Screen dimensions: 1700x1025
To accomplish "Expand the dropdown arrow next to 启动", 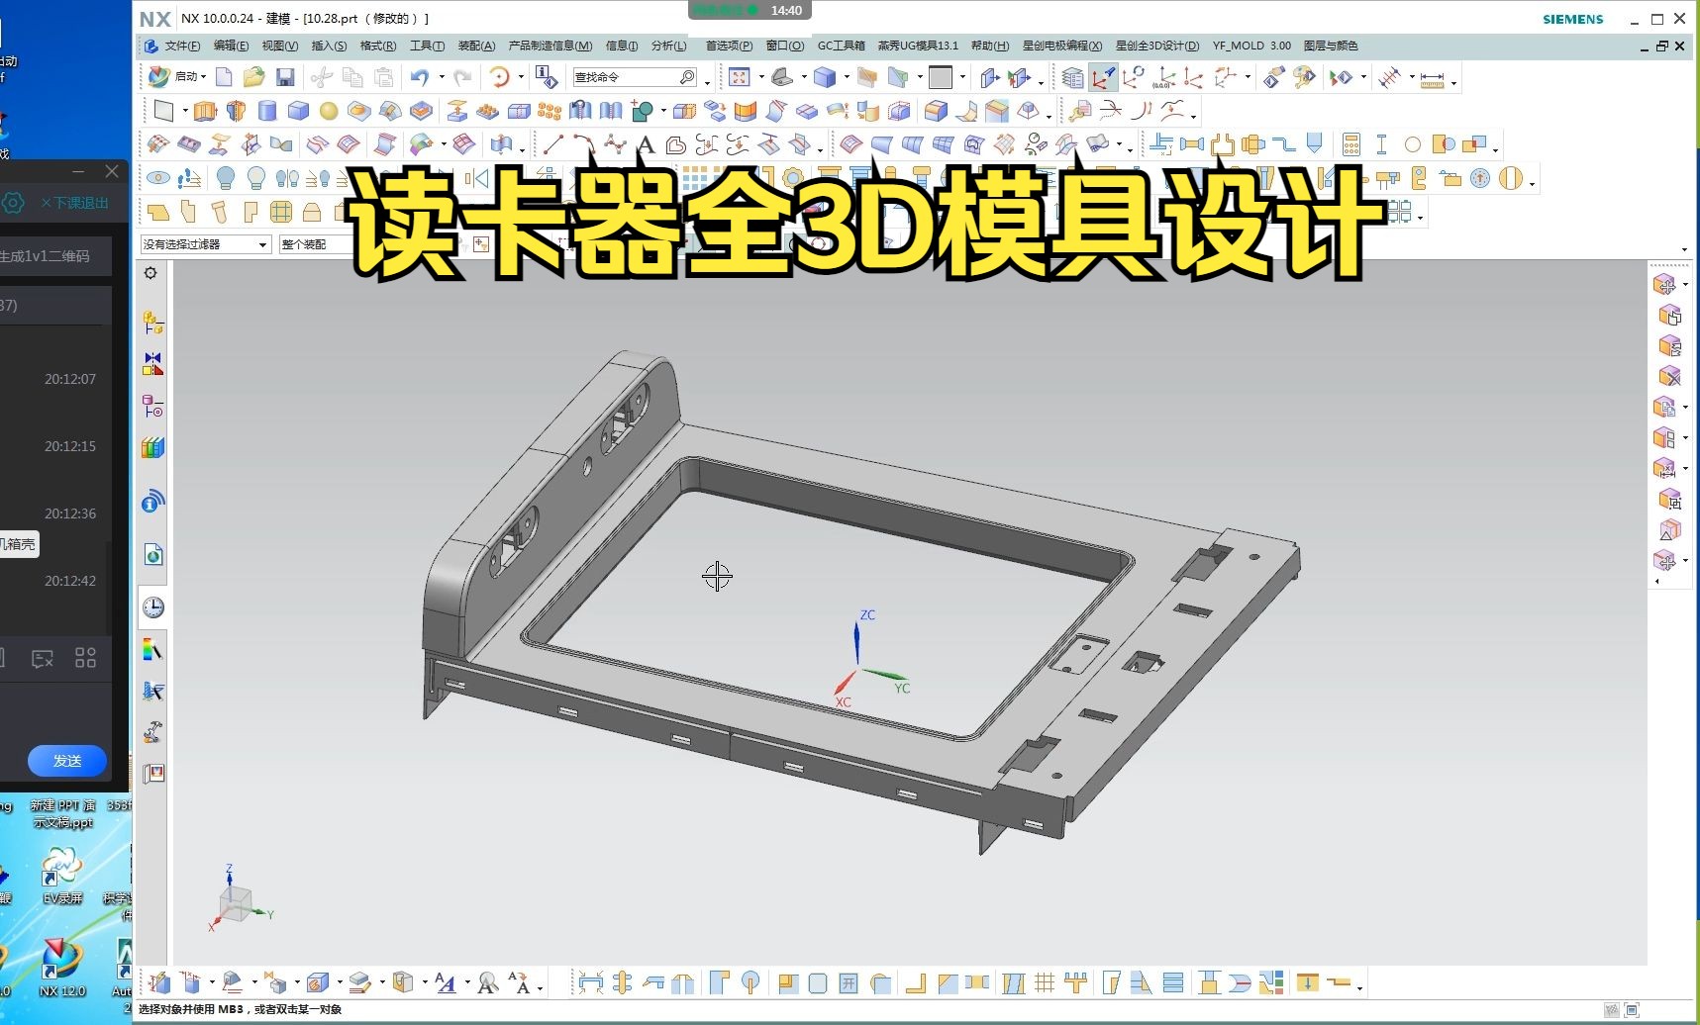I will point(204,76).
